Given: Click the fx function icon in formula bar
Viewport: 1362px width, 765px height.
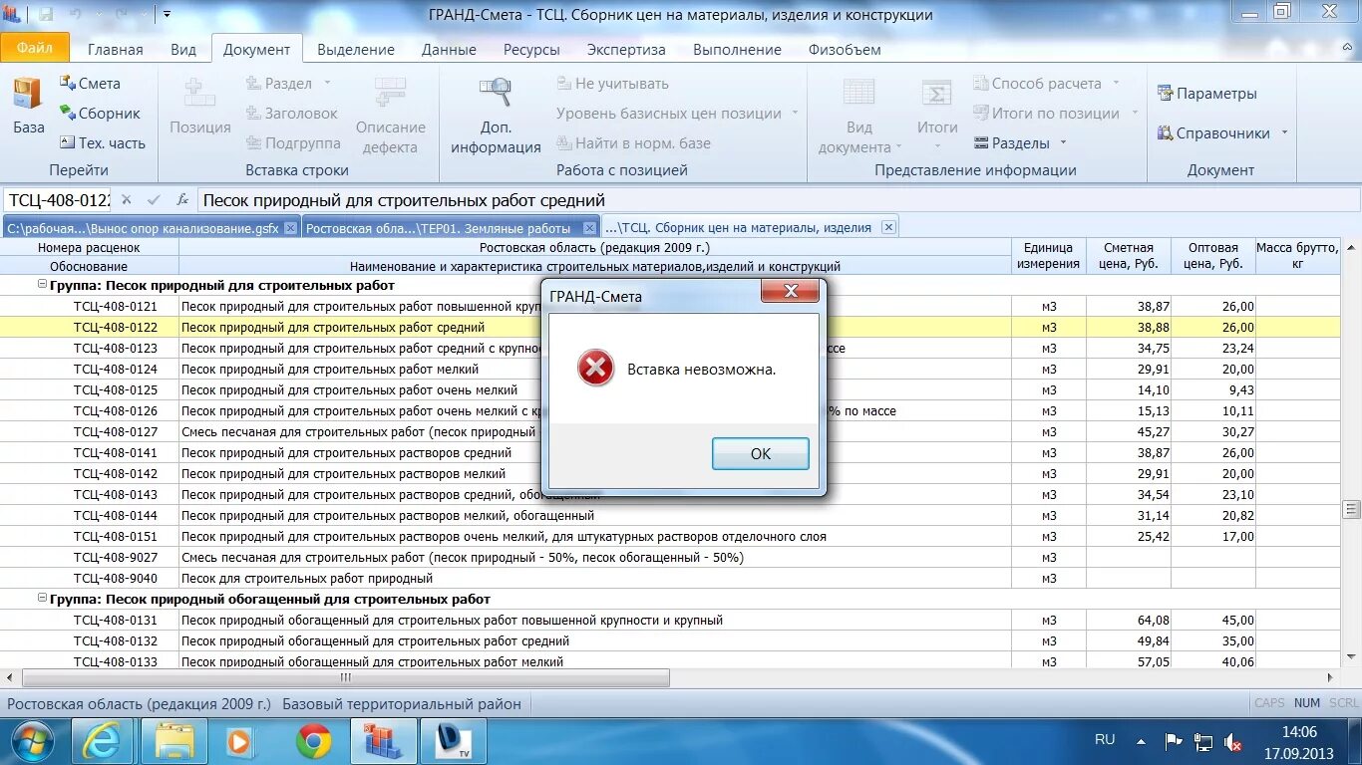Looking at the screenshot, I should 182,200.
